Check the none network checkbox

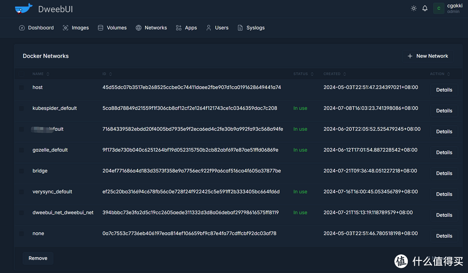click(22, 234)
